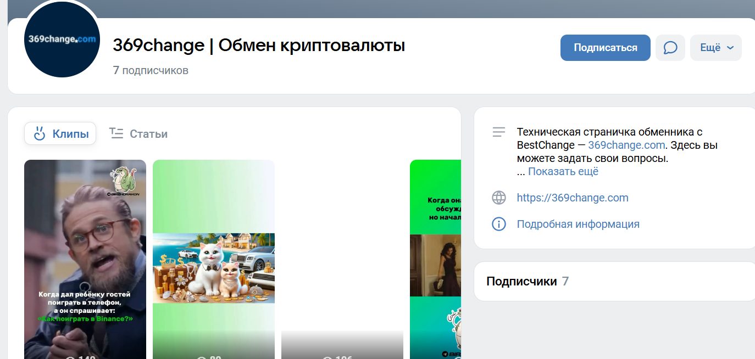Play the clip with bearded man in glasses

(85, 258)
